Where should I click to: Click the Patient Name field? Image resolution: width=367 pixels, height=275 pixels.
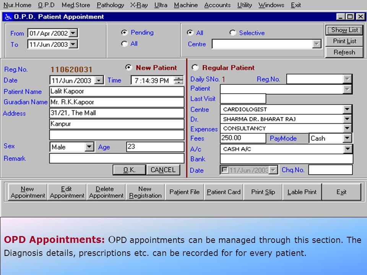tap(117, 91)
